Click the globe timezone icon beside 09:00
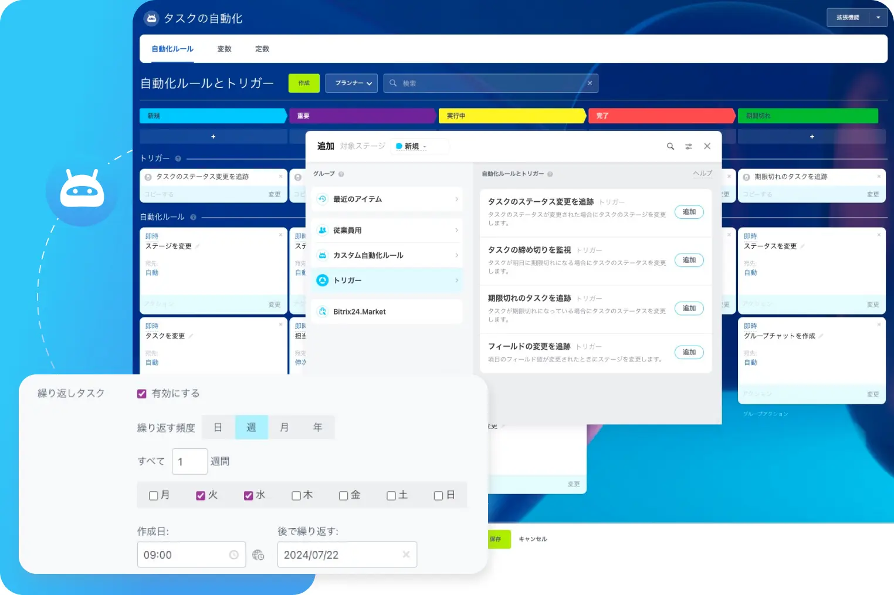Viewport: 894px width, 595px height. point(258,555)
